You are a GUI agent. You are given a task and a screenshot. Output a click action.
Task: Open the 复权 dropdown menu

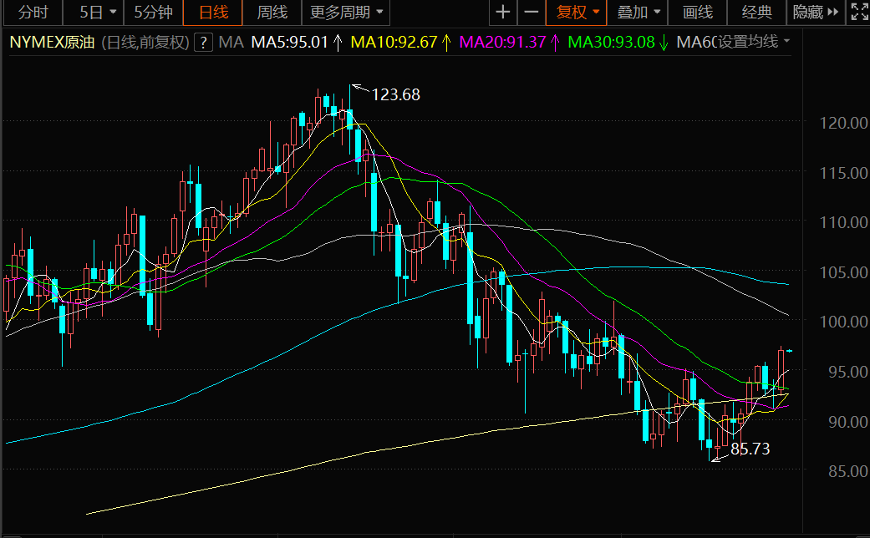click(577, 13)
